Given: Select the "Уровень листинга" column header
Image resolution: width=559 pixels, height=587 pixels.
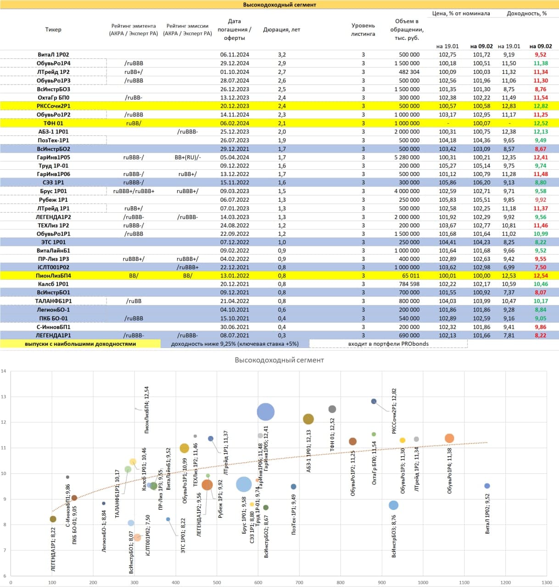Looking at the screenshot, I should click(x=363, y=29).
